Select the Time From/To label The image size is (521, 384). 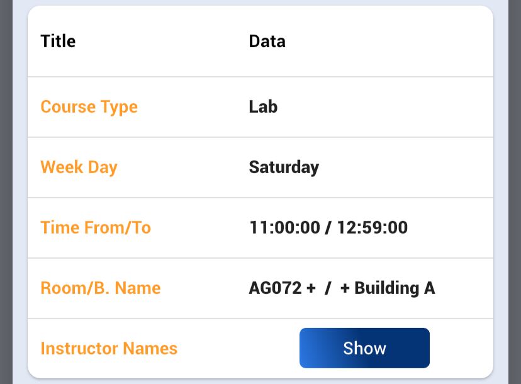point(96,227)
